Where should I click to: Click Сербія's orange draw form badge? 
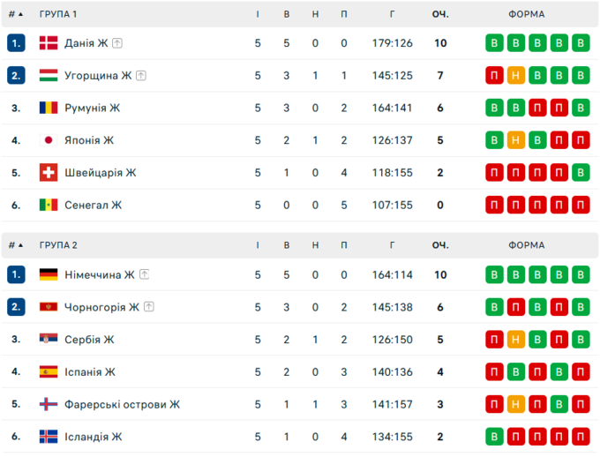(516, 340)
